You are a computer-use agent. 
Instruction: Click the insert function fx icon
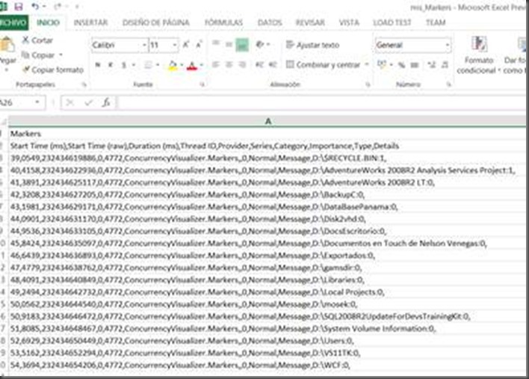(106, 102)
